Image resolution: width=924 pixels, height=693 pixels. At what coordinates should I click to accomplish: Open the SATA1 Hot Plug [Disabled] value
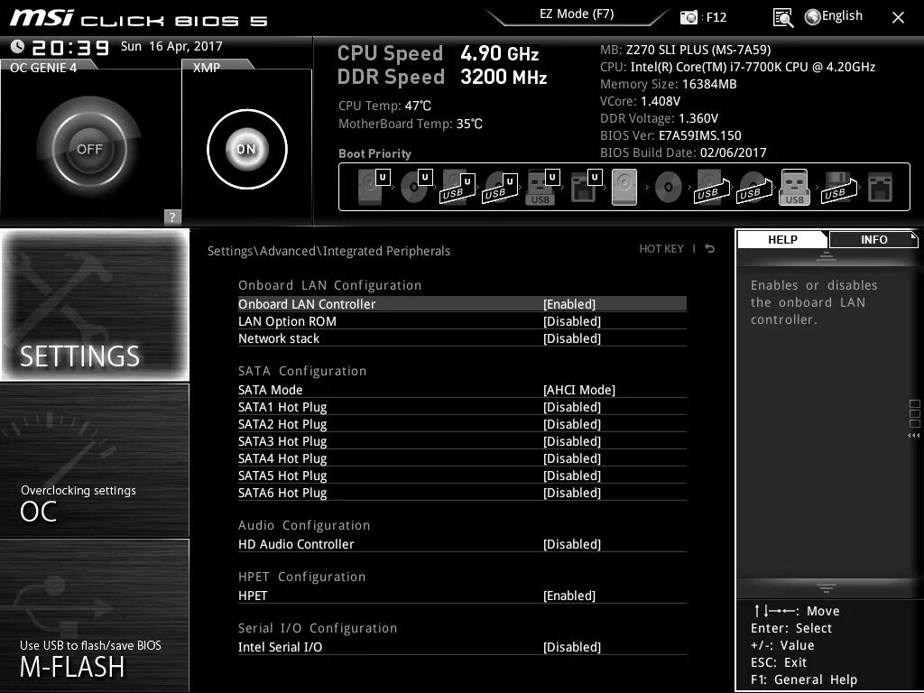coord(571,407)
